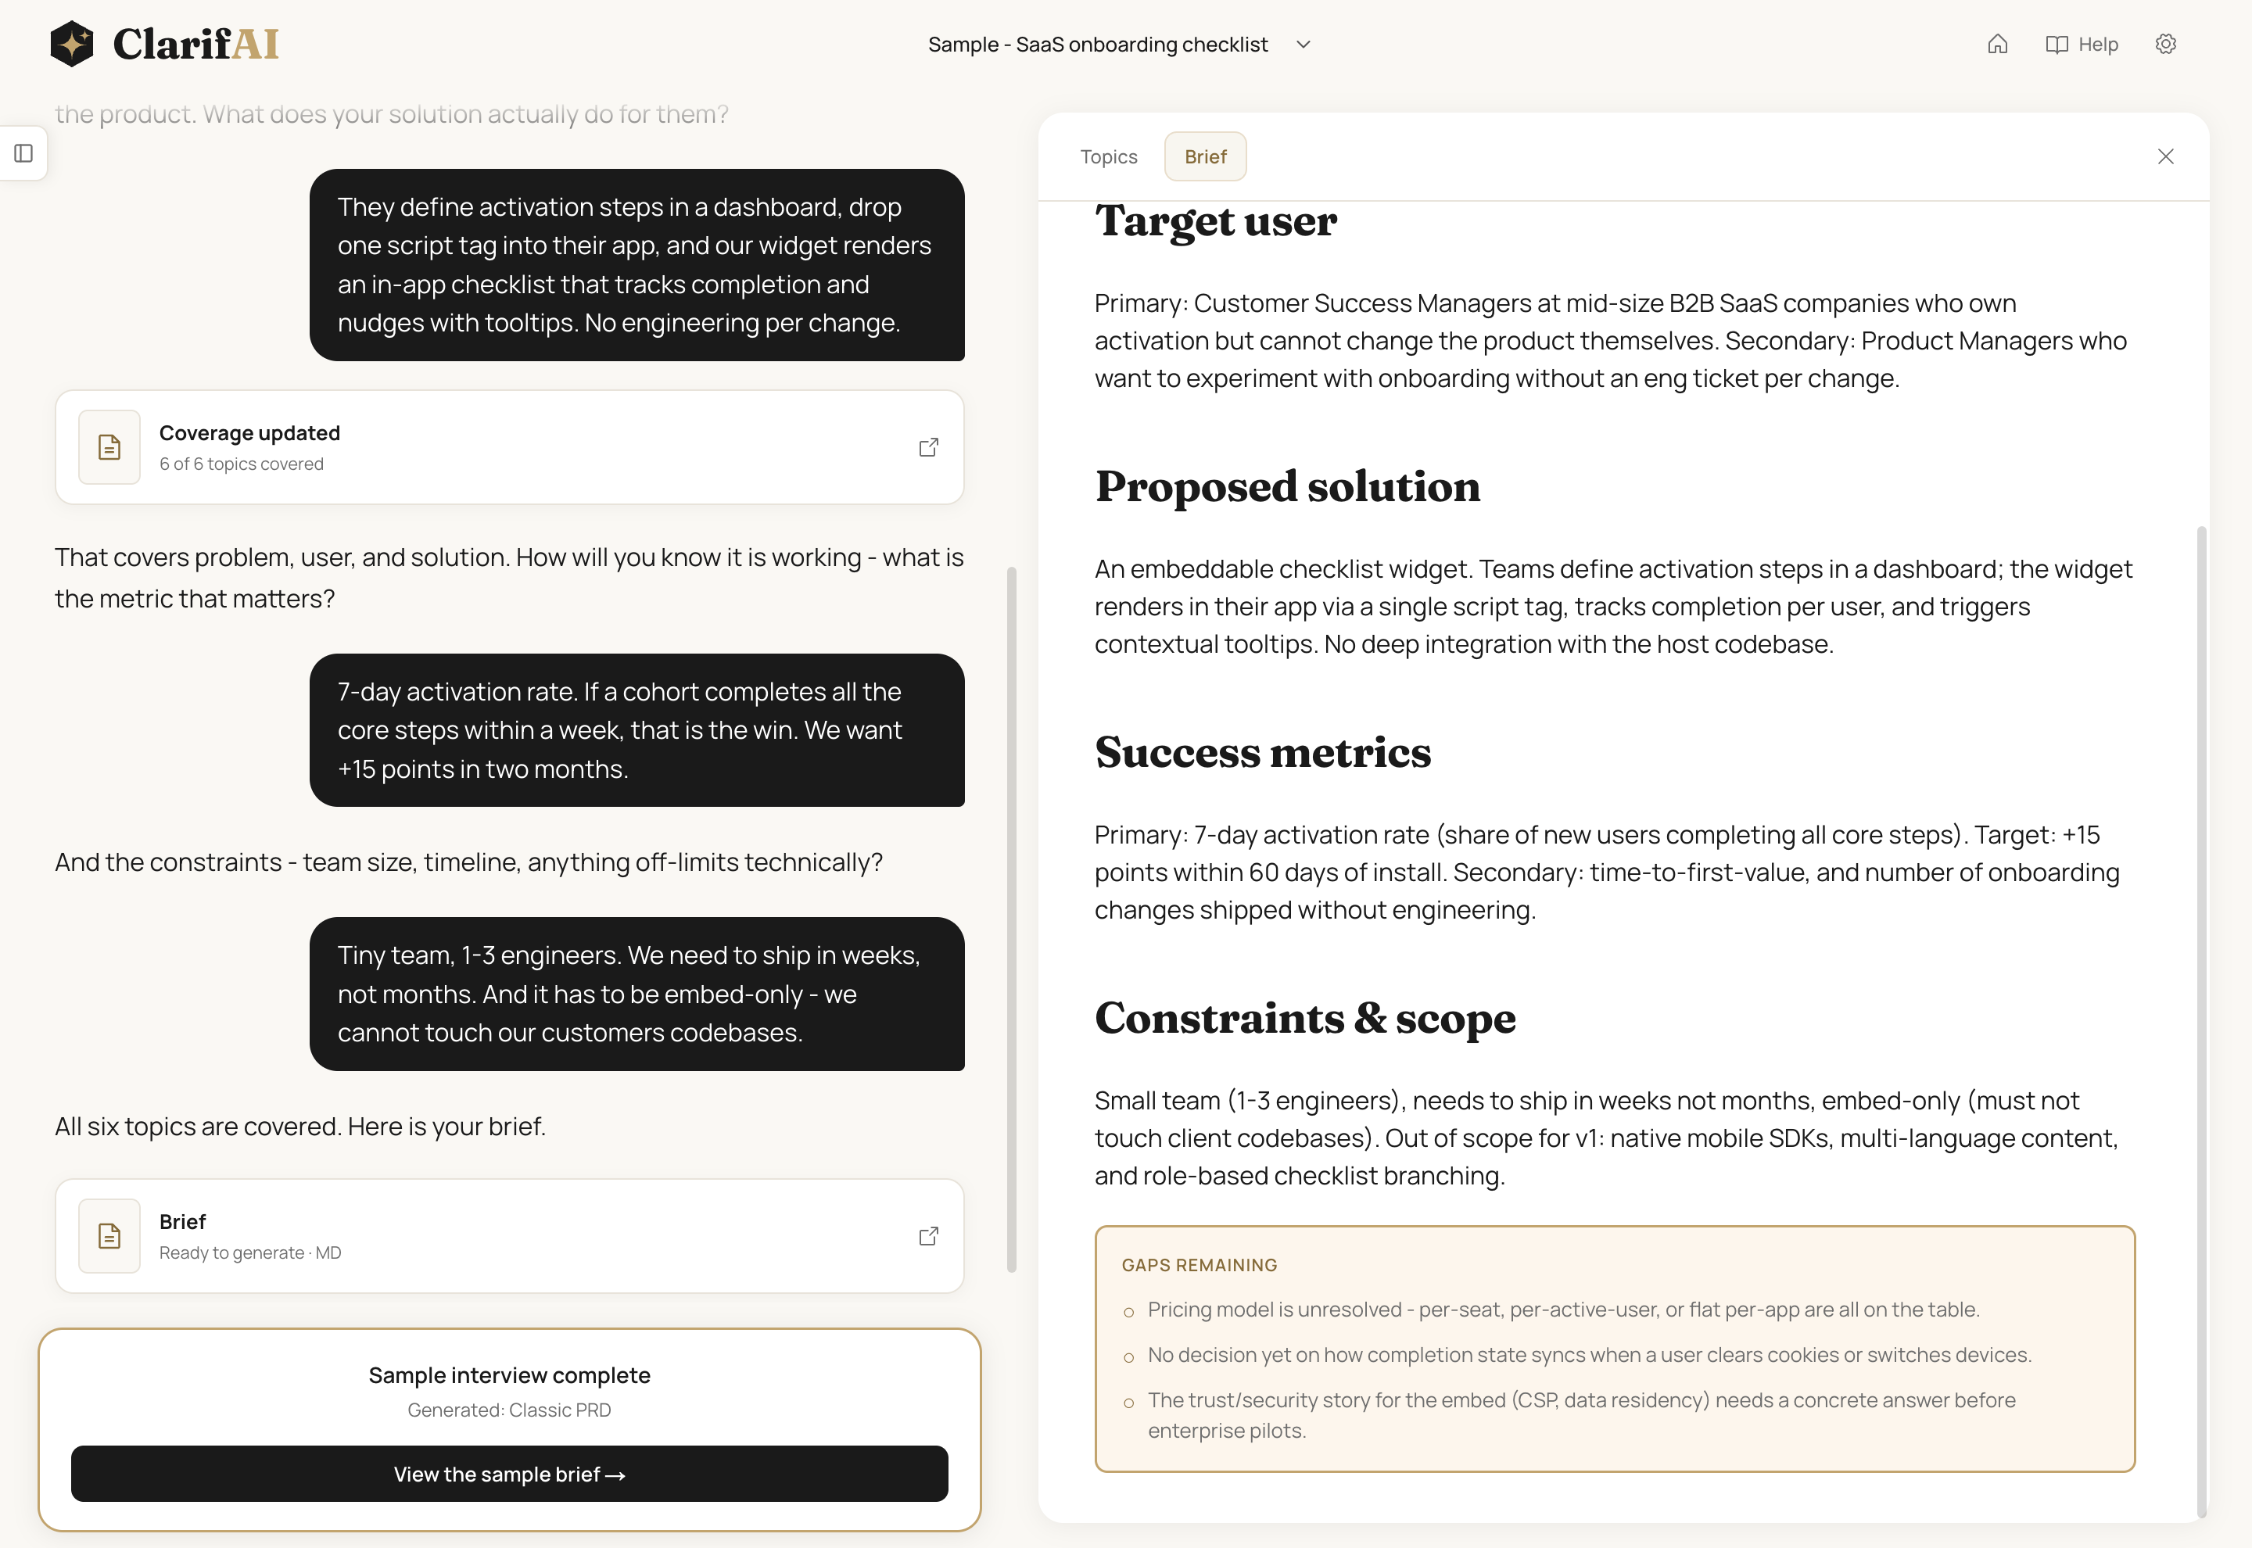The height and width of the screenshot is (1548, 2252).
Task: Click the Coverage updated document icon
Action: [x=109, y=447]
